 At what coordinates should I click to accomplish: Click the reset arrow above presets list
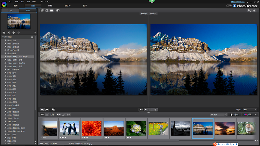(35, 32)
